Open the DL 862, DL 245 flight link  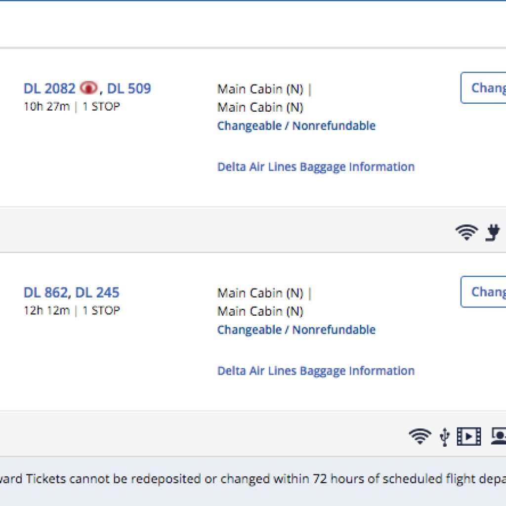click(x=71, y=293)
